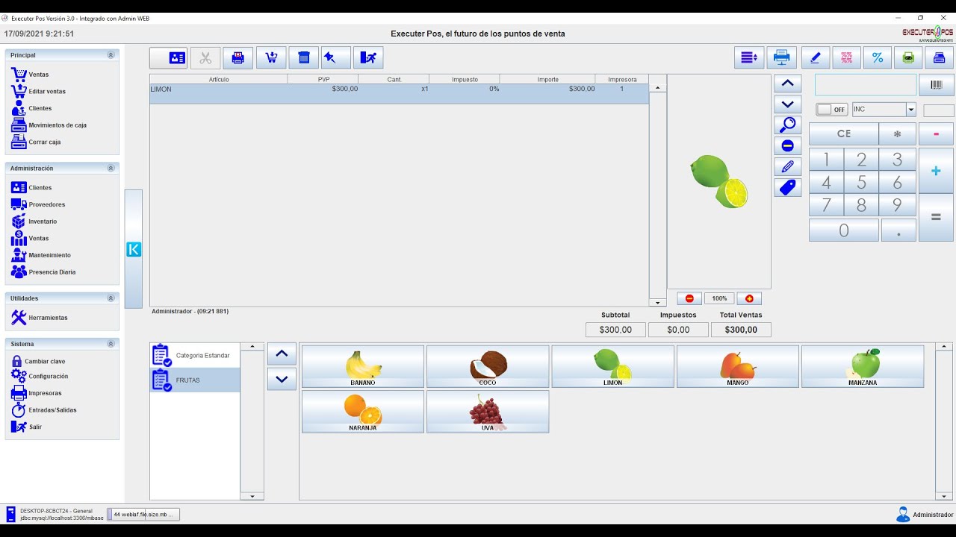Viewport: 956px width, 537px height.
Task: Click the pink minus keypad button
Action: (936, 134)
